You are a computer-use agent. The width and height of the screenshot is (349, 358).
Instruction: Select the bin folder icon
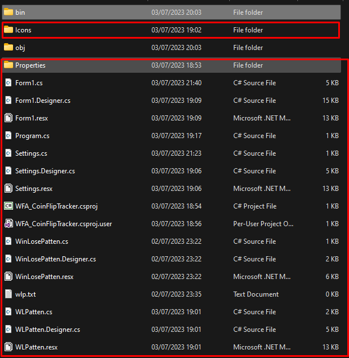pyautogui.click(x=9, y=12)
